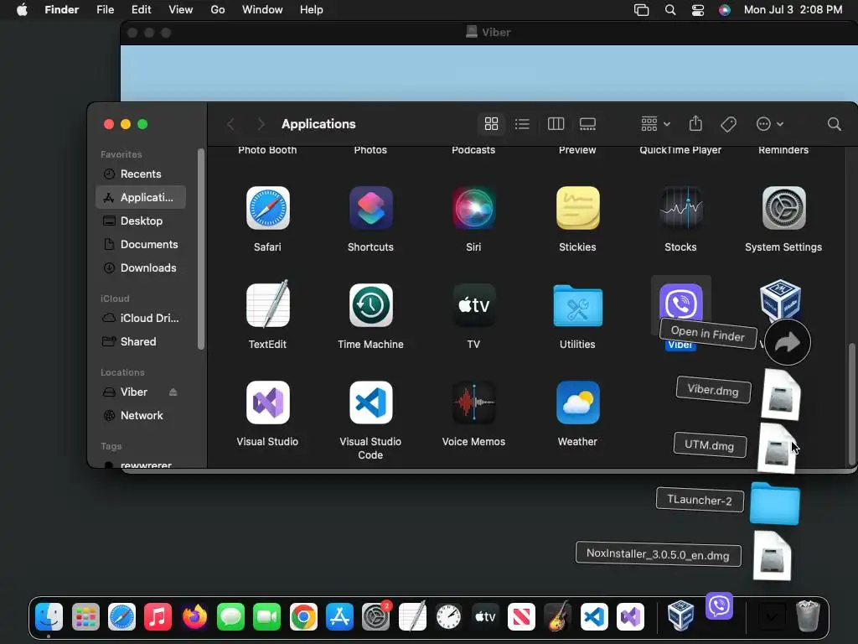858x644 pixels.
Task: Open Recents in the Finder sidebar
Action: (x=141, y=174)
